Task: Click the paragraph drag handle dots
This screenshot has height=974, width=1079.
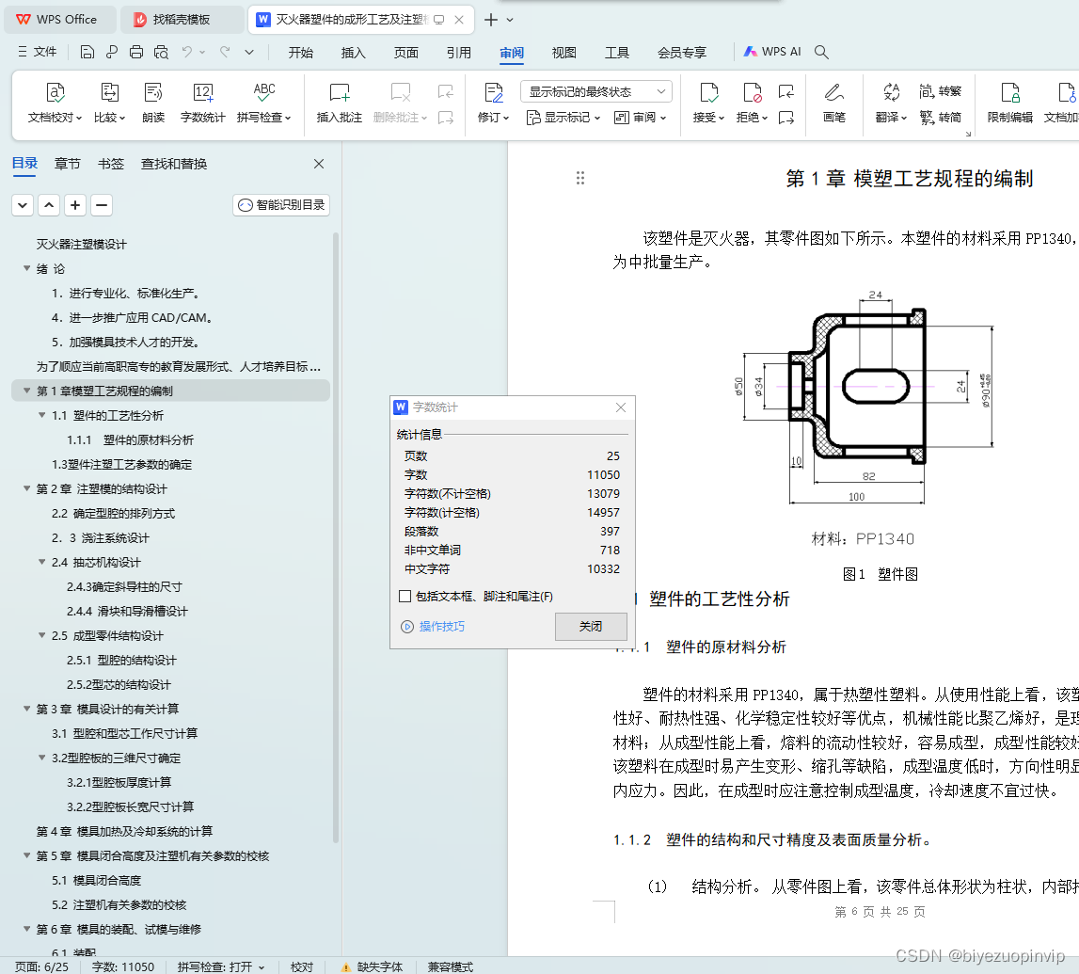Action: pos(580,178)
